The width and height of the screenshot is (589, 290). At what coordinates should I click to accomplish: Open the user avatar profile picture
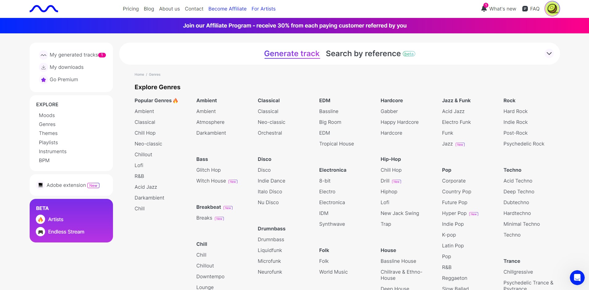point(552,9)
